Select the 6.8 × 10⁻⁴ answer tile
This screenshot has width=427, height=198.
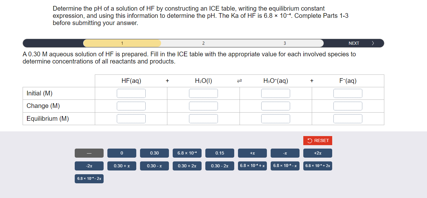(x=187, y=153)
